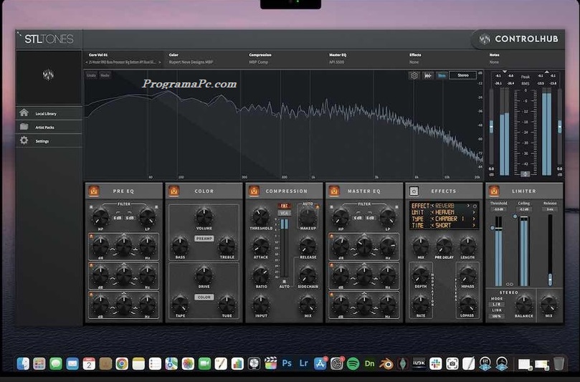The image size is (580, 382).
Task: Next preset arrow in Core Vol 01 selector
Action: pyautogui.click(x=160, y=62)
